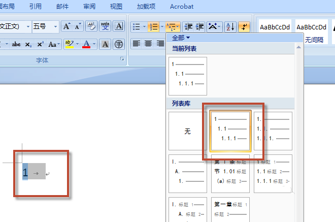Viewport: 335px width, 222px height.
Task: Select the I., A., 1. list style
Action: (188, 174)
